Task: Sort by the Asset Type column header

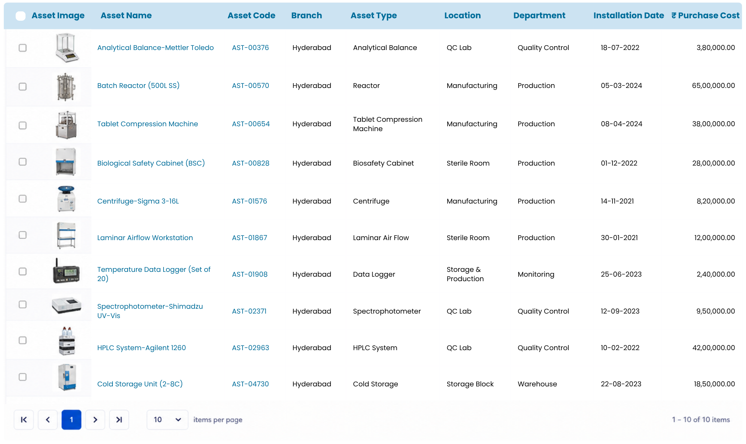Action: pos(373,16)
